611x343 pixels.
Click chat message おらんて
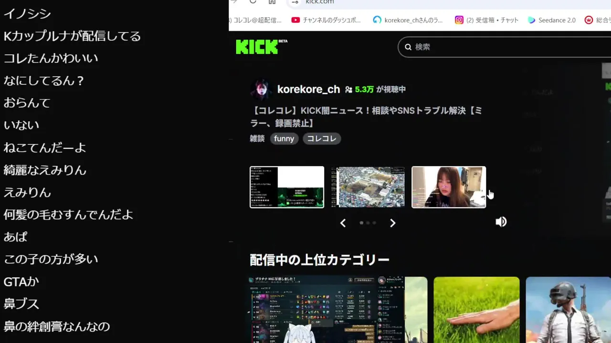tap(27, 102)
